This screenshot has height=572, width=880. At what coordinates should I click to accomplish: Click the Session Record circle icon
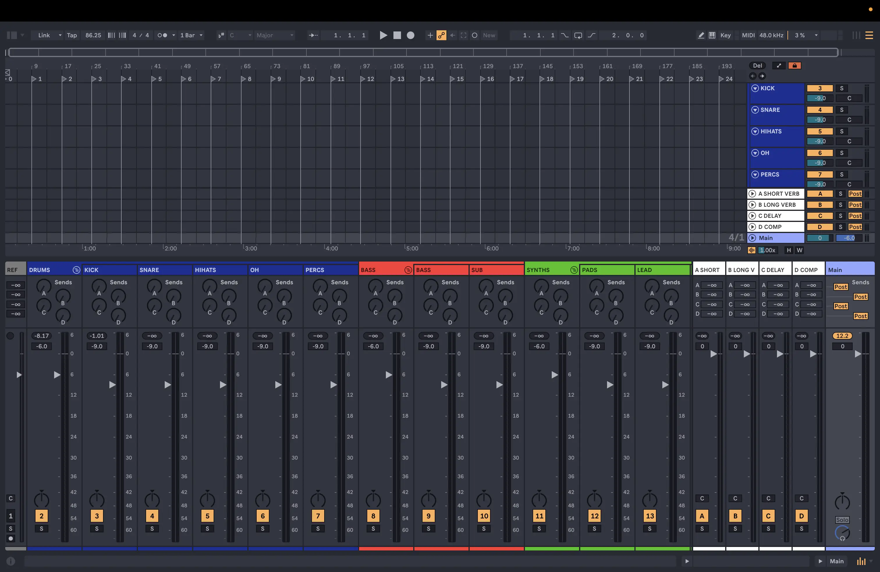click(x=475, y=35)
